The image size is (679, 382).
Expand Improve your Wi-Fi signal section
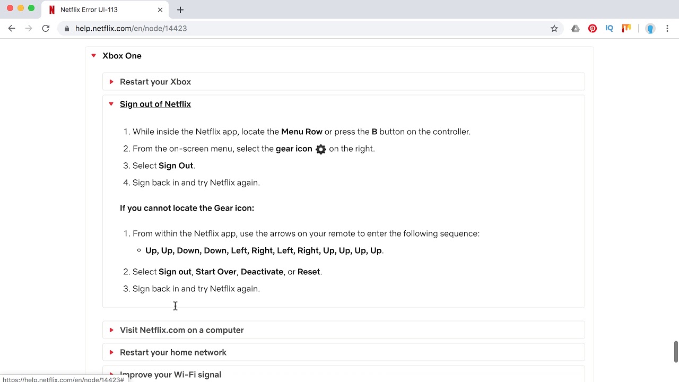(x=344, y=374)
